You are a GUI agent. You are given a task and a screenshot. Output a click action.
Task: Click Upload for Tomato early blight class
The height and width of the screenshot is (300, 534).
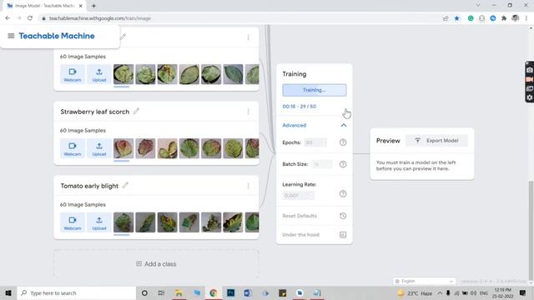click(x=99, y=222)
